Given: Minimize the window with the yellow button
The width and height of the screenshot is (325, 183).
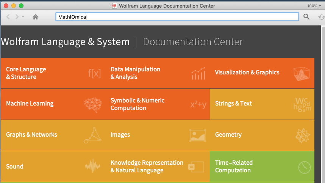Looking at the screenshot, I should (x=14, y=6).
